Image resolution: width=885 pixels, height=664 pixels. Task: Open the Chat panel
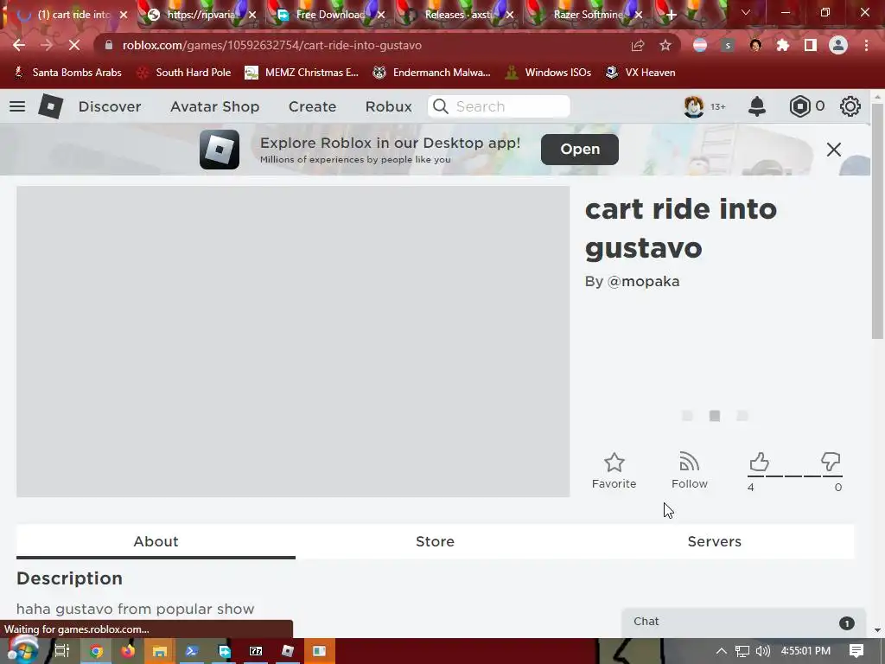click(743, 622)
